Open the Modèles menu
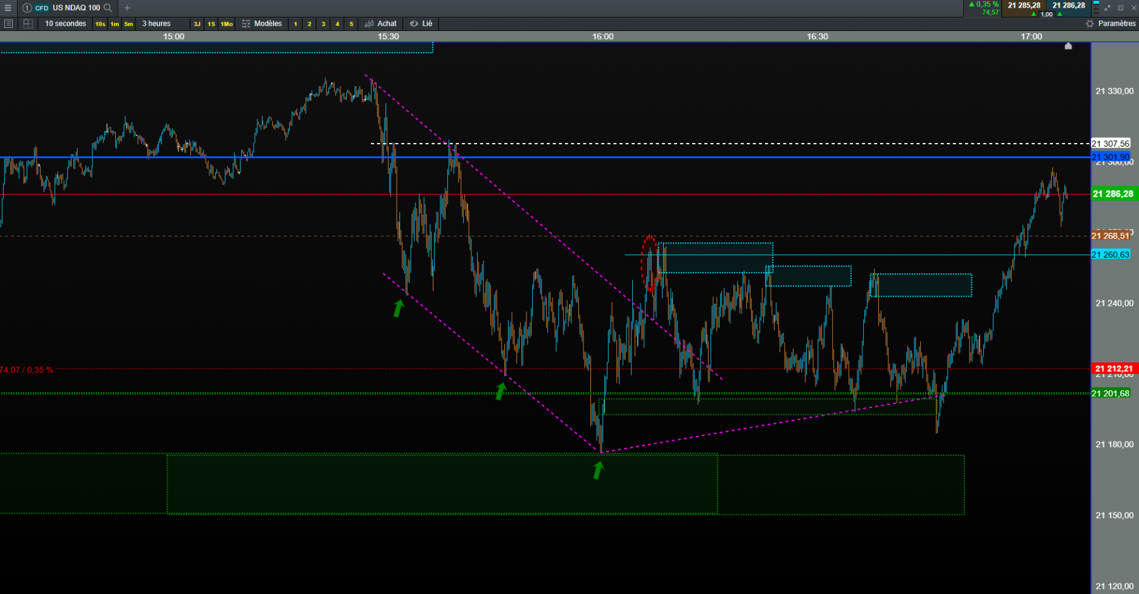Screen dimensions: 1139x594 point(268,23)
